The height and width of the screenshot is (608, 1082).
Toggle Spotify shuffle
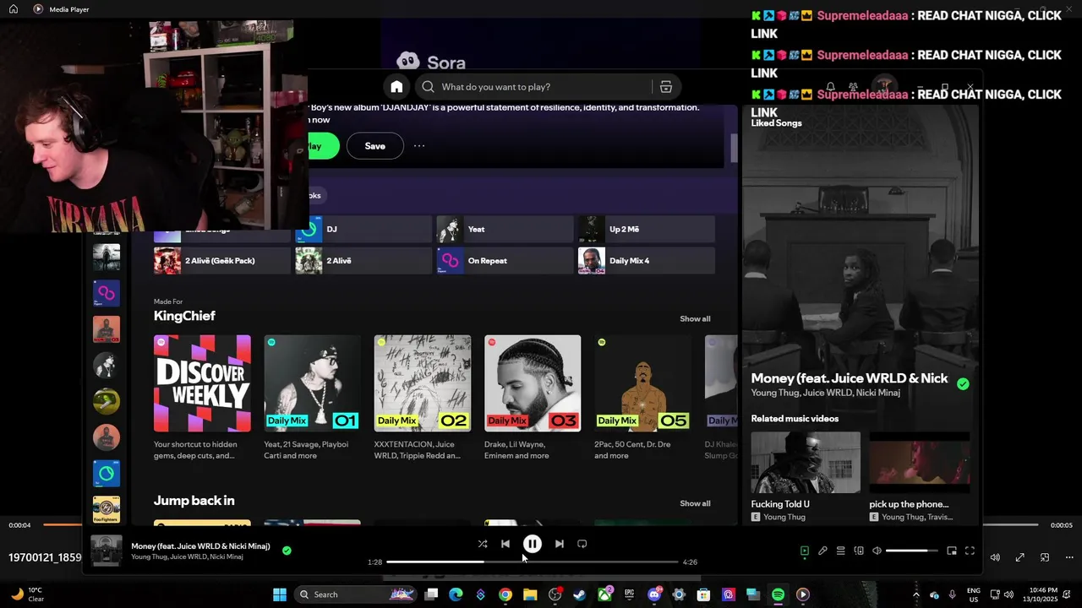(x=483, y=544)
